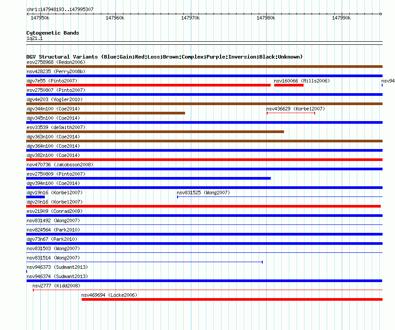Click the dgv7e55 (Pinto2007) red bar
The height and width of the screenshot is (330, 395).
148,85
